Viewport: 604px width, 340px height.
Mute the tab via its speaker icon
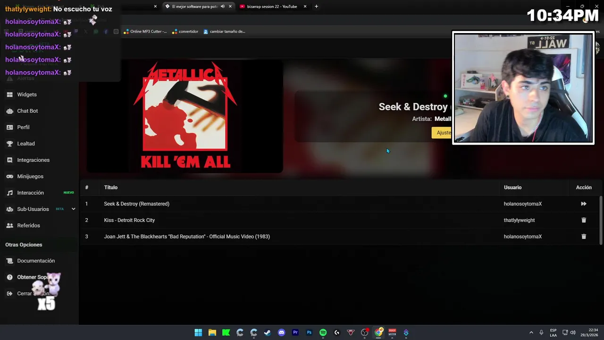[223, 7]
